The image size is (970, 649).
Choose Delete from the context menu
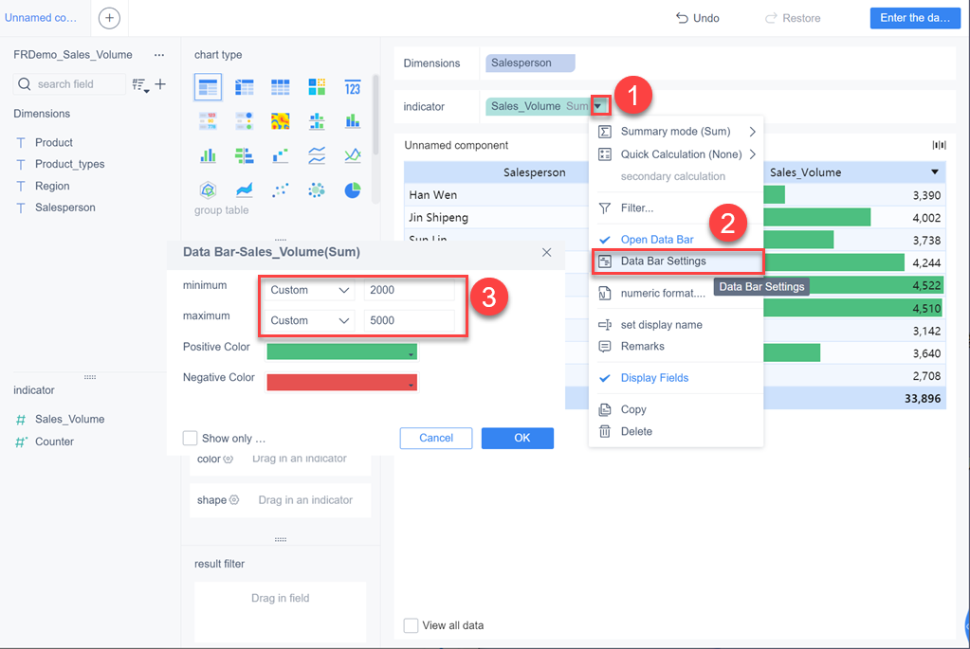(x=676, y=431)
